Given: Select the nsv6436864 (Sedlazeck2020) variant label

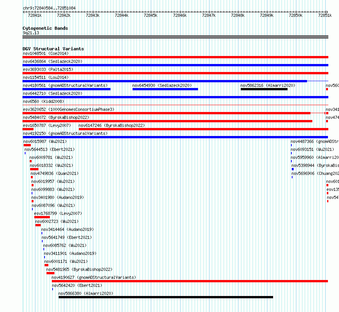Looking at the screenshot, I should point(53,61).
